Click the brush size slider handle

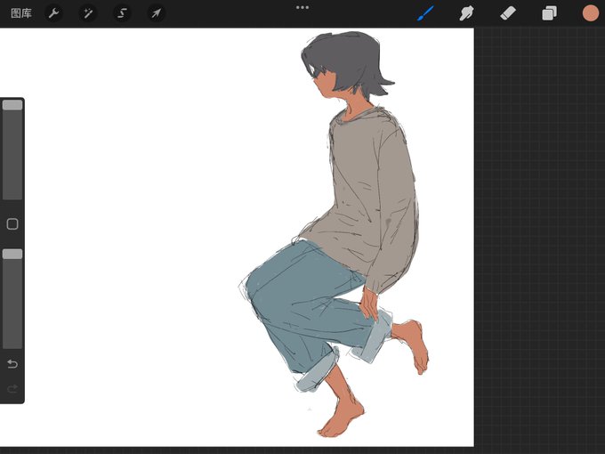coord(12,105)
